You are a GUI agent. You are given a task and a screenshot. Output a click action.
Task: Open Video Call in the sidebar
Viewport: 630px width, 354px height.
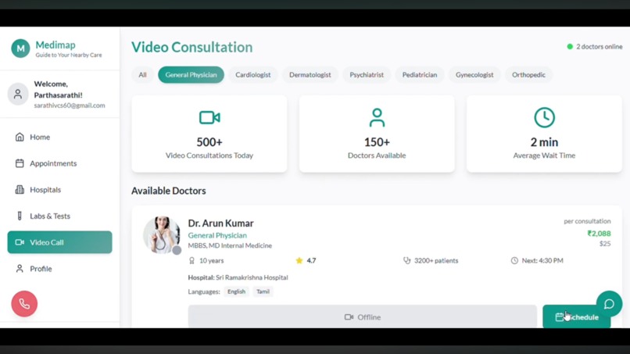coord(60,242)
